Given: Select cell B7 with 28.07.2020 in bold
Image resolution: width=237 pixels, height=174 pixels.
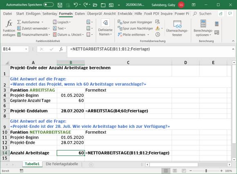Looking at the screenshot, I should pyautogui.click(x=71, y=111).
